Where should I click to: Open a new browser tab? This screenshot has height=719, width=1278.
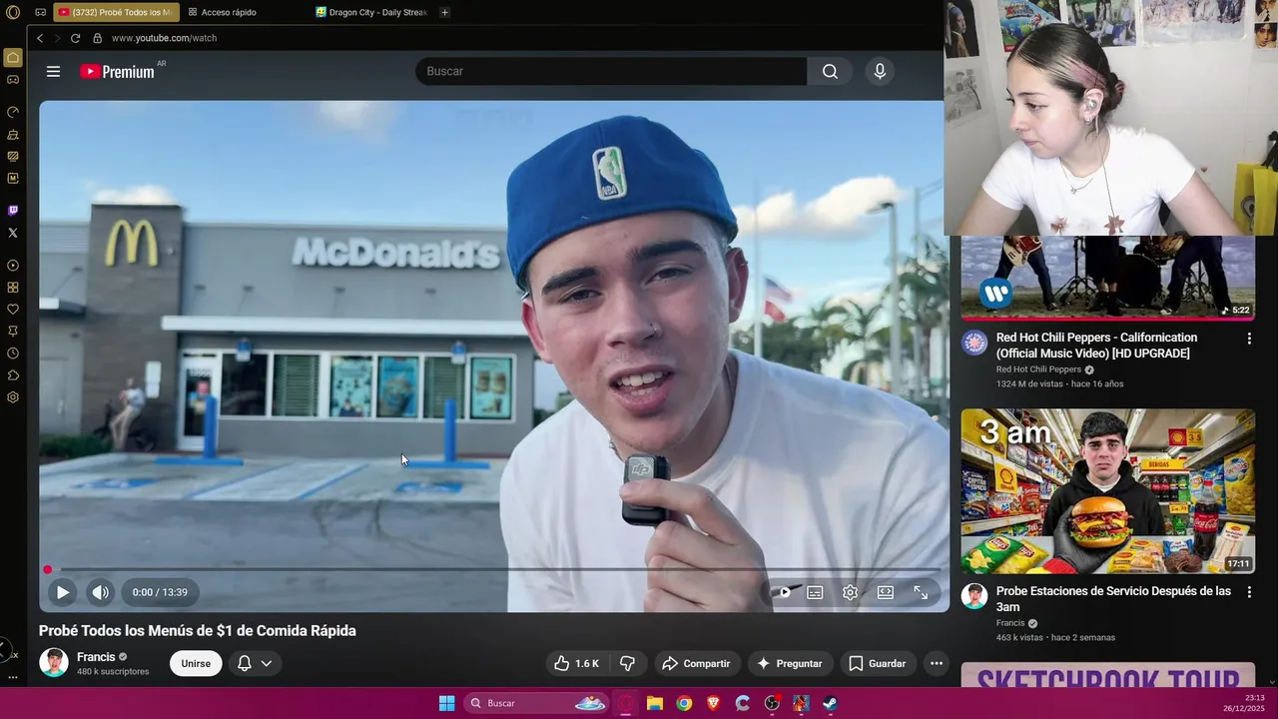[x=444, y=12]
